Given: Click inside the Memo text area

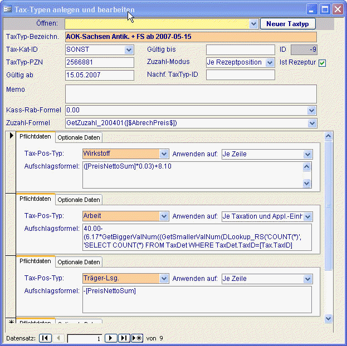Looking at the screenshot, I should (x=190, y=94).
